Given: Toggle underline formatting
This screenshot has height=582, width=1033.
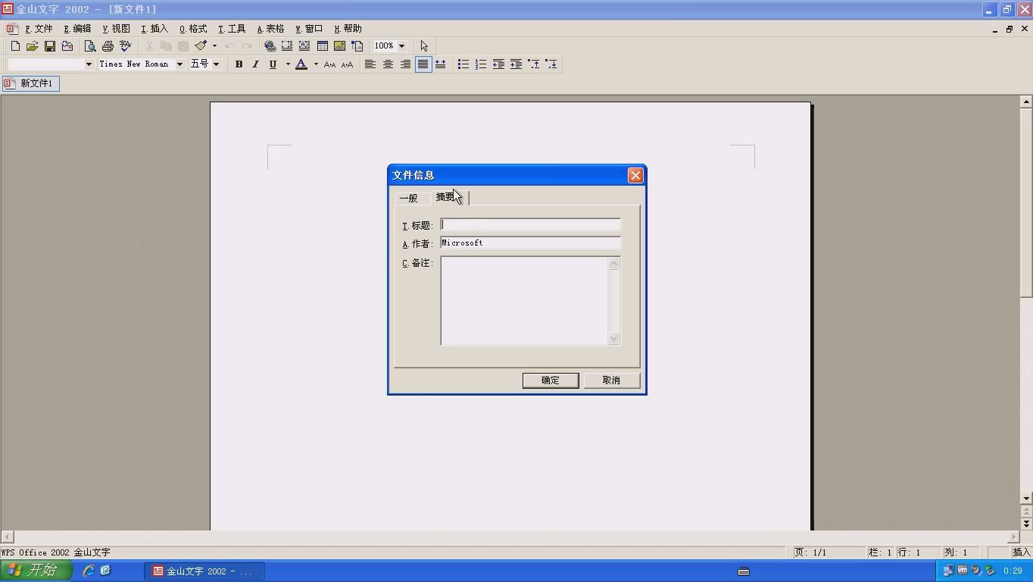Looking at the screenshot, I should click(x=273, y=64).
